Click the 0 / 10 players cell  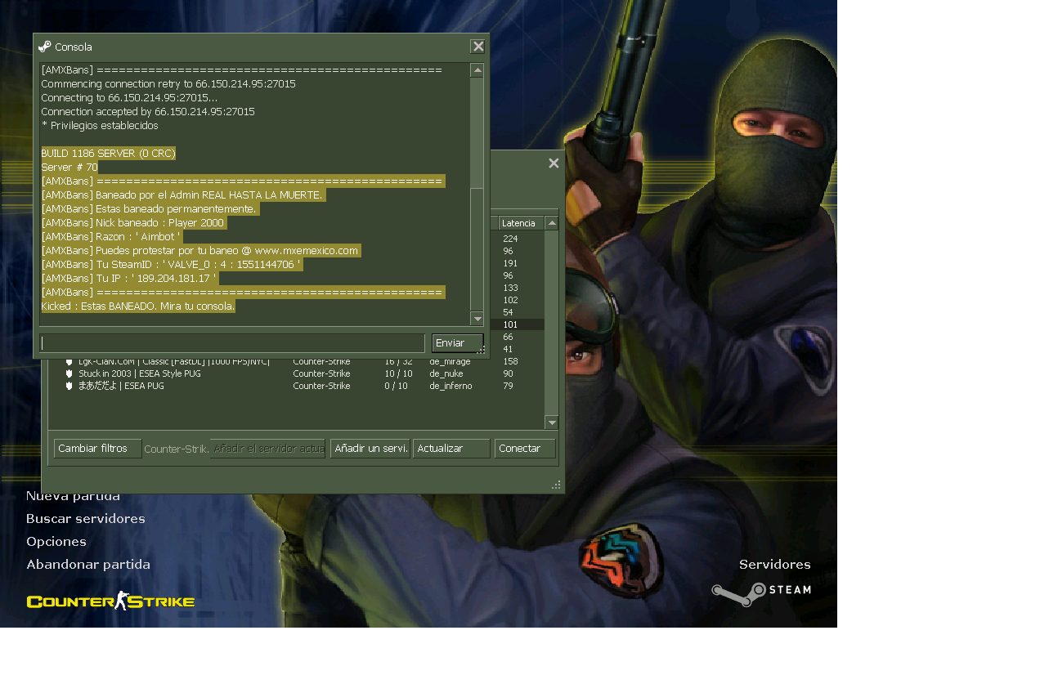pyautogui.click(x=394, y=386)
